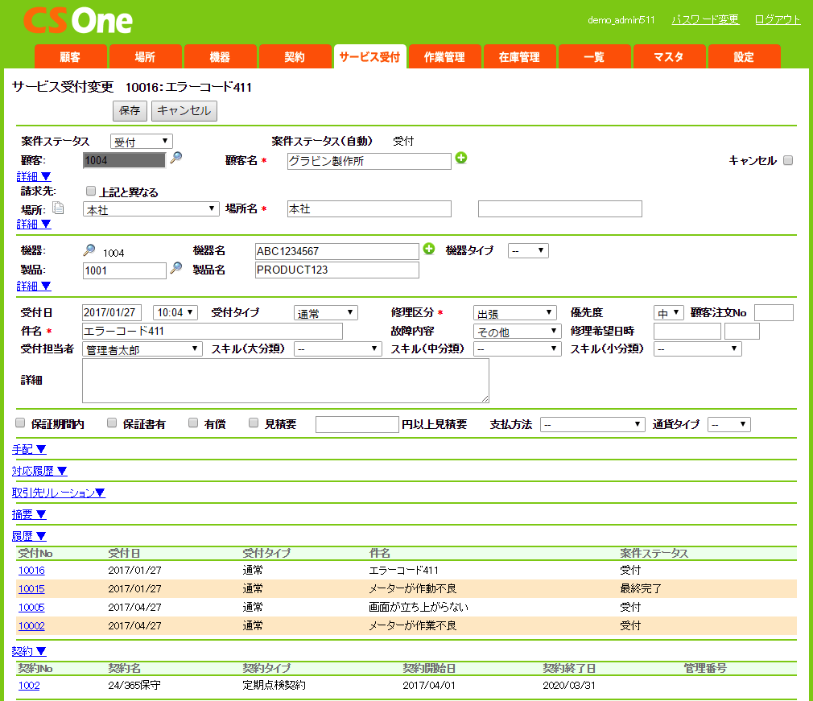
Task: Expand the 対応履歴 section
Action: point(39,471)
